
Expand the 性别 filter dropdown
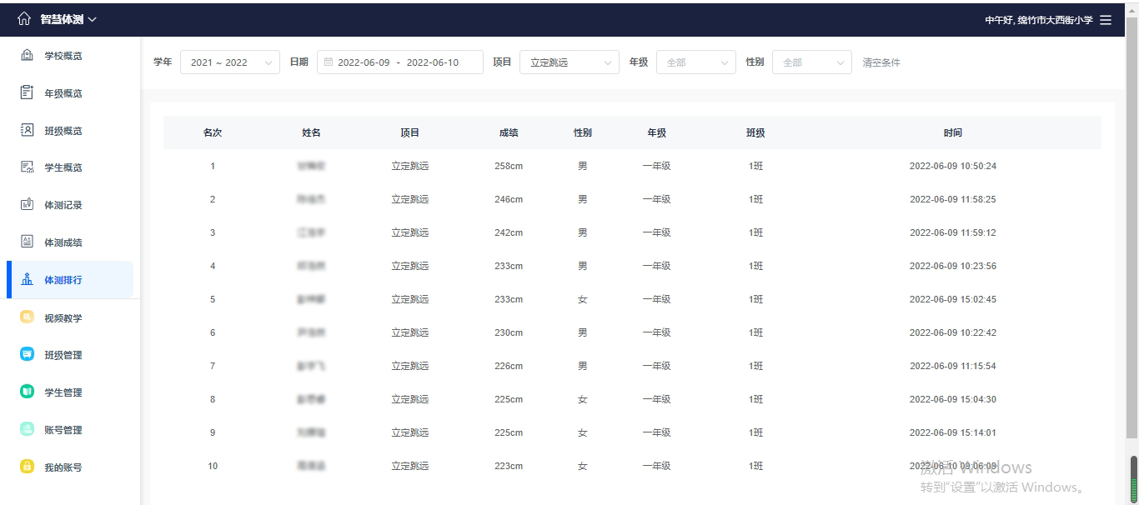point(811,62)
